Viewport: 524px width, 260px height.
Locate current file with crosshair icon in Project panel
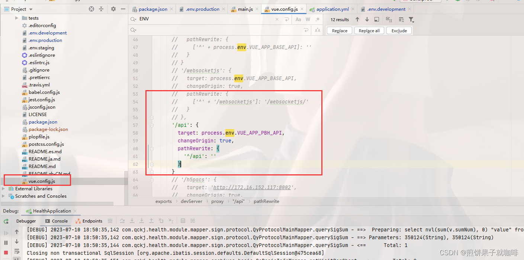pyautogui.click(x=91, y=9)
